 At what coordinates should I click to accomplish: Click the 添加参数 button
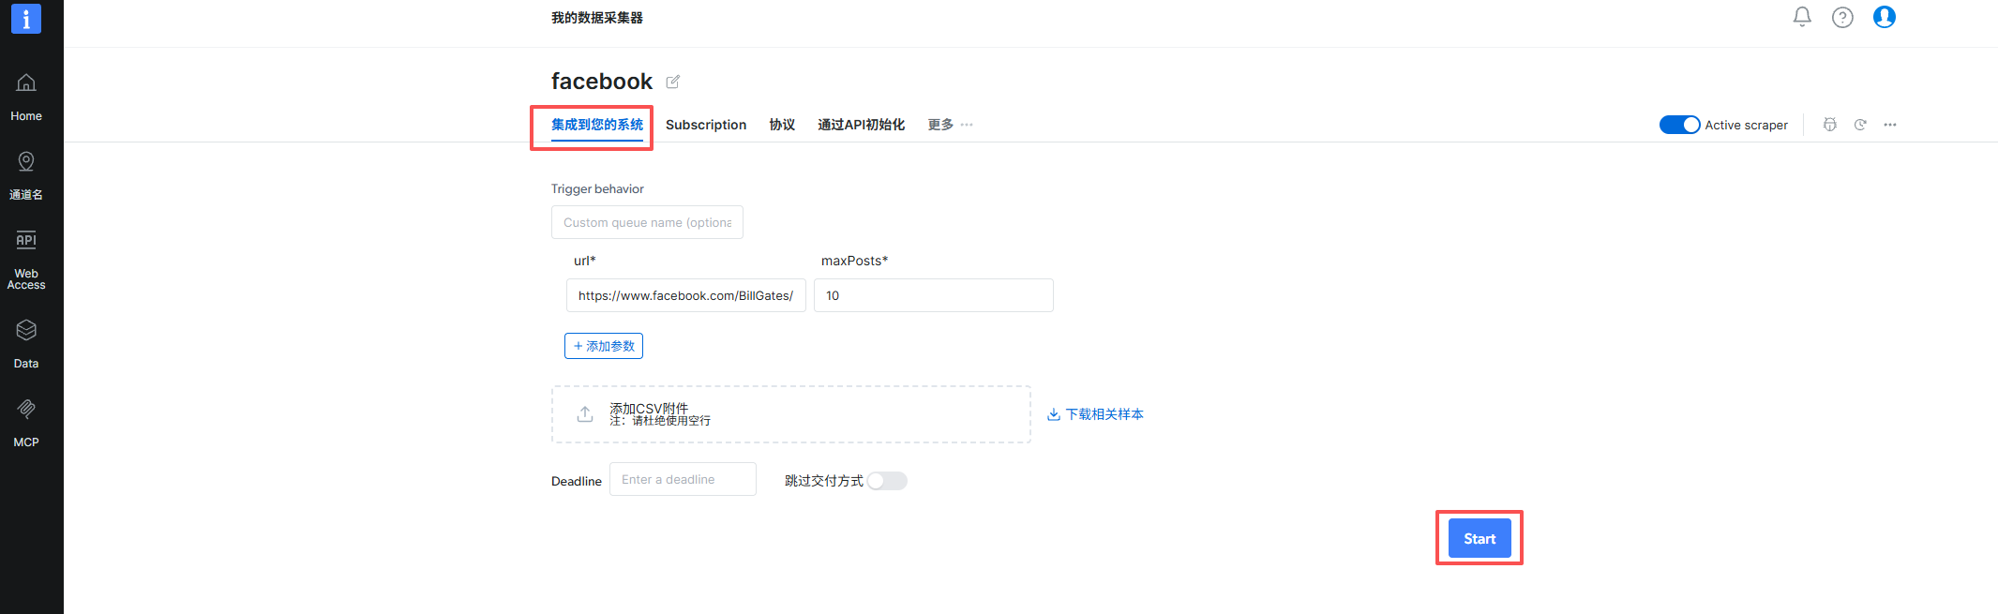coord(604,346)
